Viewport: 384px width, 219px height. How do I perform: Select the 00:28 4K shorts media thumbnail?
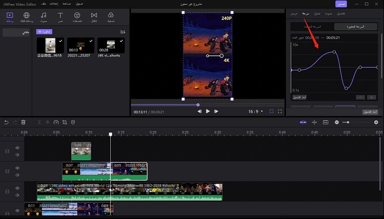[x=111, y=45]
